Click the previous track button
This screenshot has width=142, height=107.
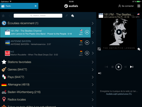click(106, 67)
